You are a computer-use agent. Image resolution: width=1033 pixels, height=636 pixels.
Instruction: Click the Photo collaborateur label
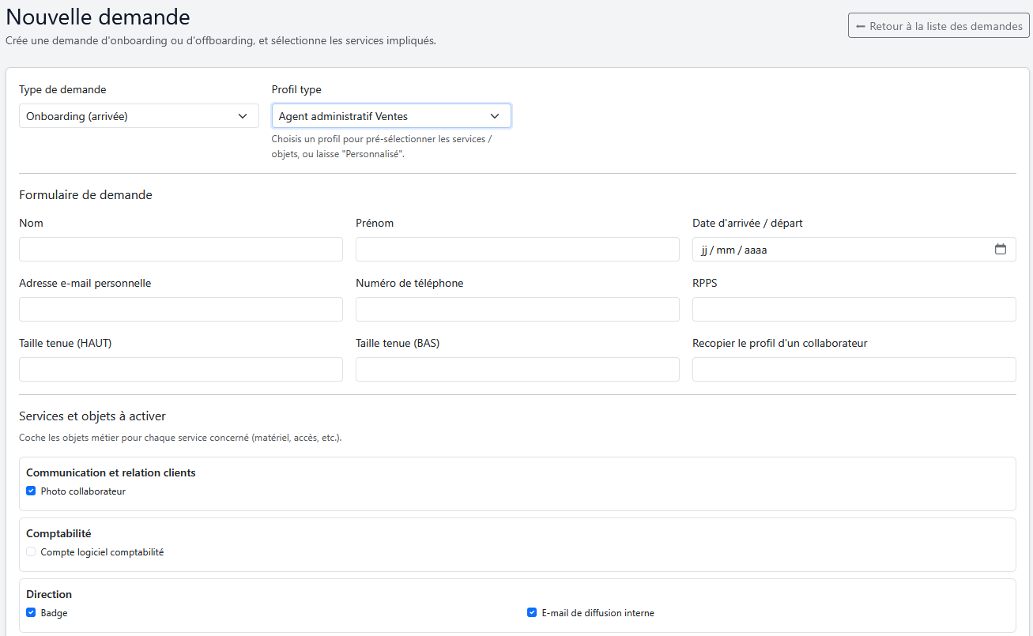click(83, 491)
